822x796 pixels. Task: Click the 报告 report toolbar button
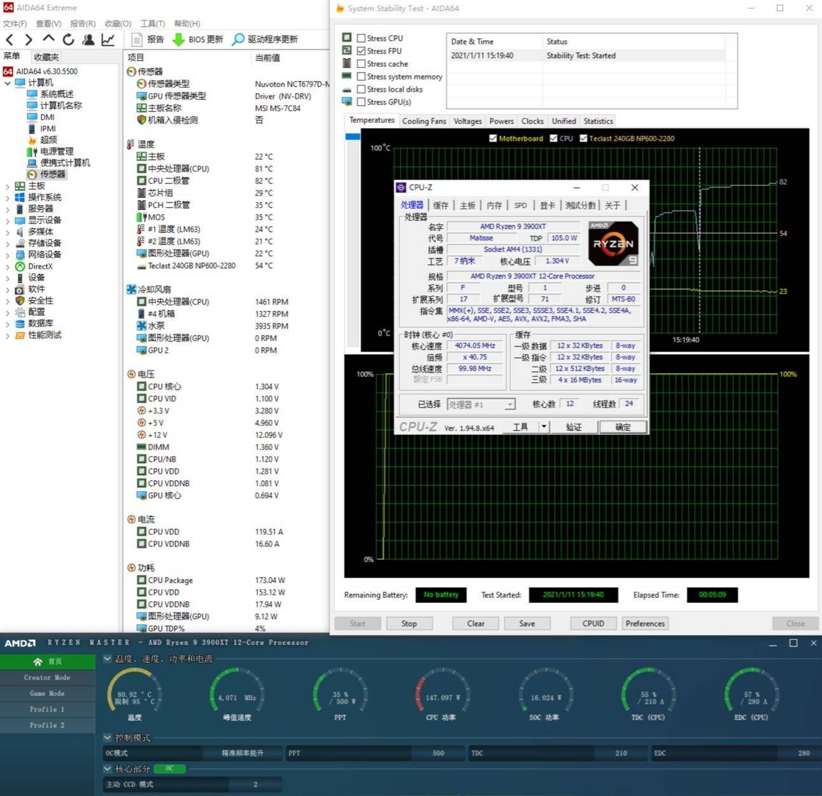(148, 39)
